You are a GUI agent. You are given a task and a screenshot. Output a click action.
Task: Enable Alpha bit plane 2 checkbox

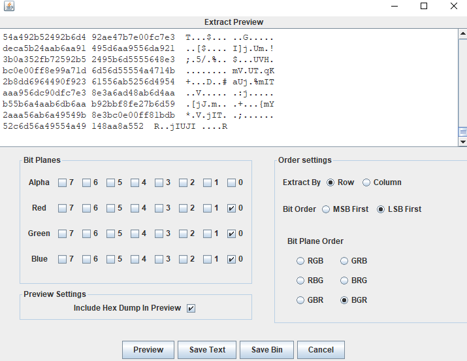(x=183, y=182)
